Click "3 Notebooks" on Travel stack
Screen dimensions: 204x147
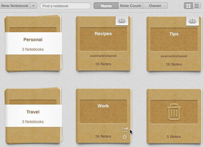coord(33,122)
